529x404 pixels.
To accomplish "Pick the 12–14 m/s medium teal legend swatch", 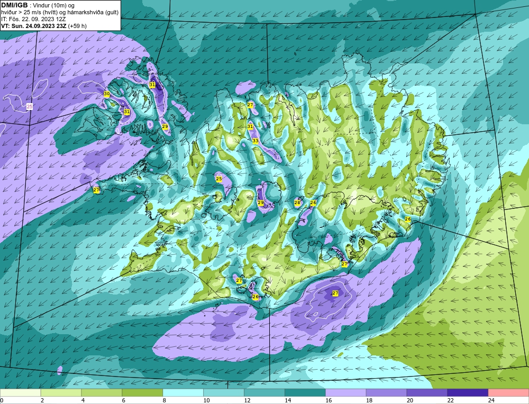I will (264, 393).
